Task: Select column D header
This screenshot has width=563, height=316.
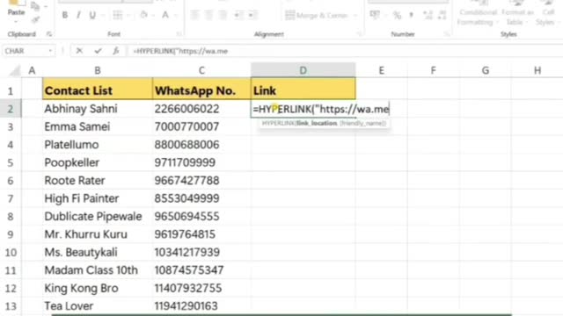Action: click(x=303, y=70)
